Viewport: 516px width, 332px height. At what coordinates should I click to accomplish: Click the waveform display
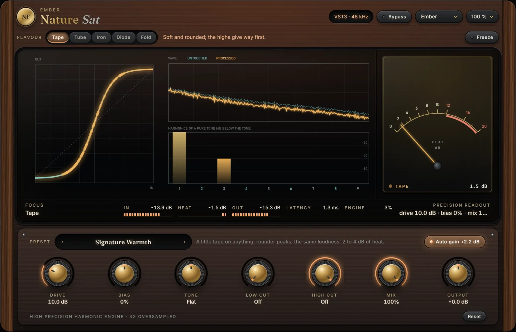coord(269,93)
